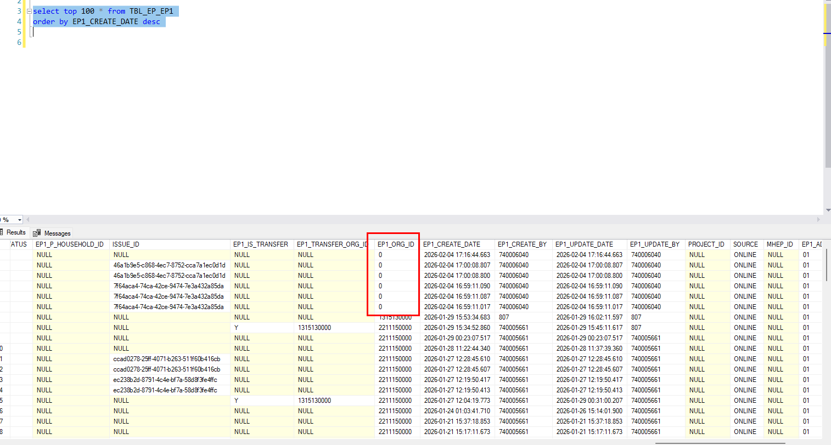Select the SOURCE column header

[745, 244]
